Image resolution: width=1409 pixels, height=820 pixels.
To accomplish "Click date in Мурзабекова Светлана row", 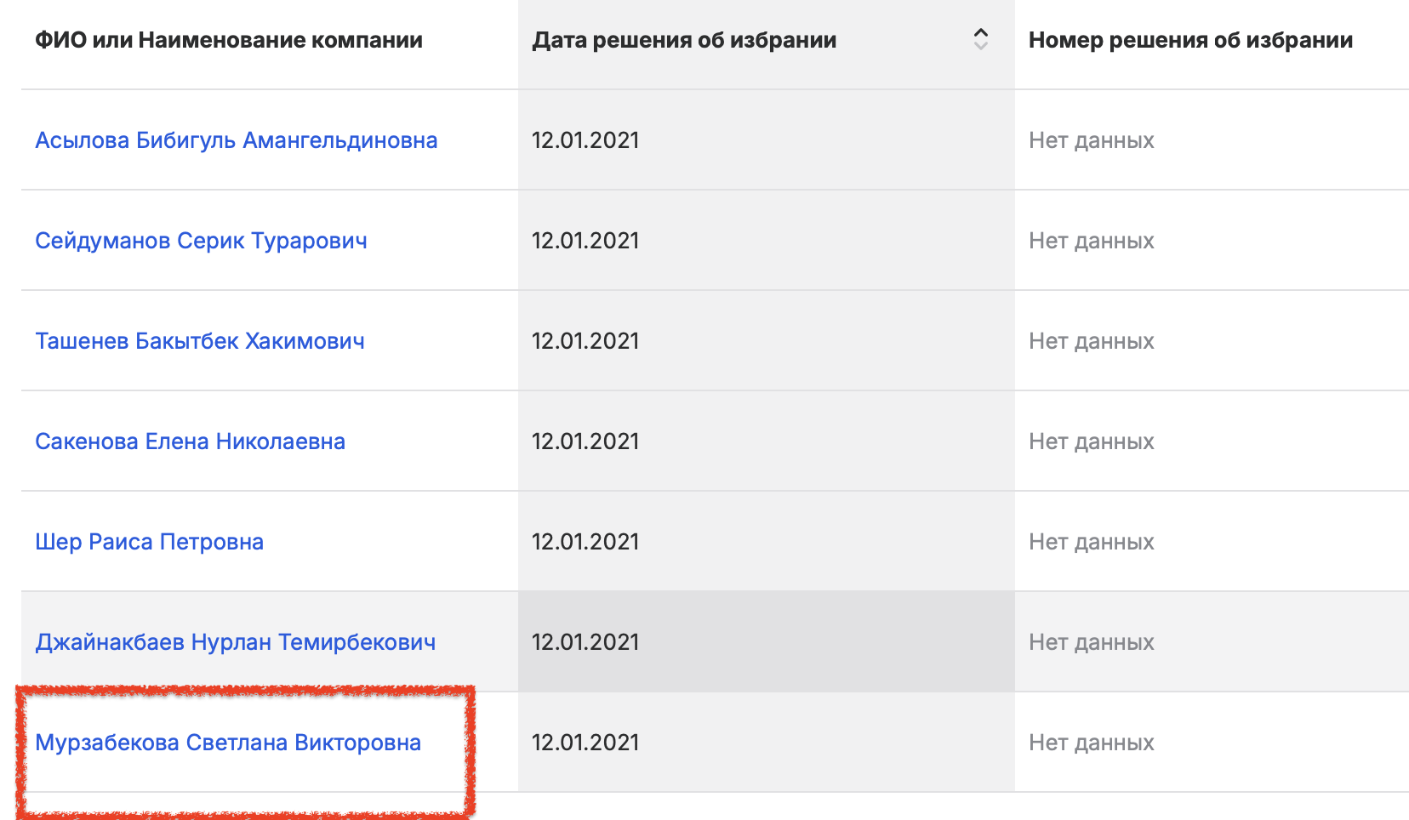I will [x=585, y=743].
